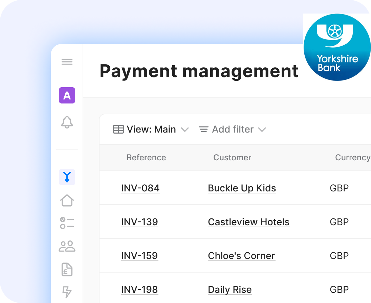
Task: Open Chloe's Corner customer link
Action: pos(241,256)
